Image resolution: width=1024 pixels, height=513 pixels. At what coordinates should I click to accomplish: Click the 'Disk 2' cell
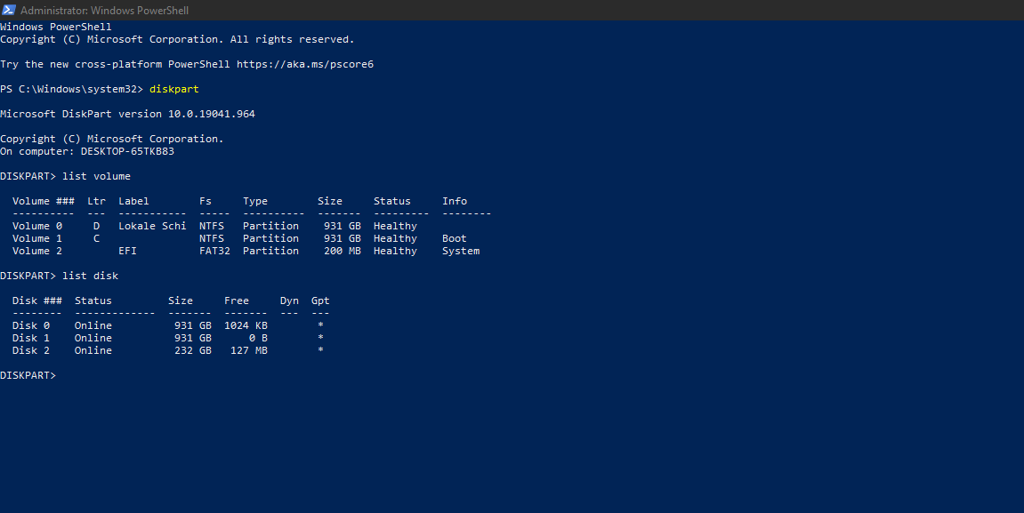click(x=31, y=349)
